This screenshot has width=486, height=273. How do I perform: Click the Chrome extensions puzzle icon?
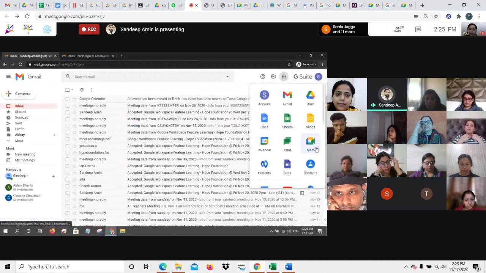pos(459,16)
